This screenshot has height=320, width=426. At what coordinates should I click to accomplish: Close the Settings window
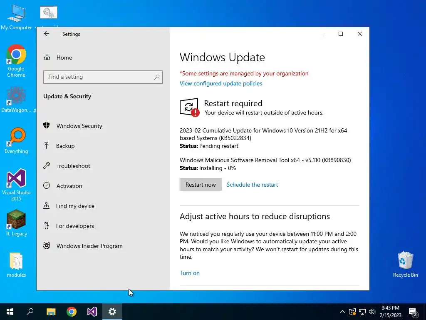click(x=360, y=34)
